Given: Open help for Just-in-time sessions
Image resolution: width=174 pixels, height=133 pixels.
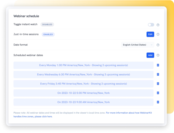Looking at the screenshot, I should point(158,34).
